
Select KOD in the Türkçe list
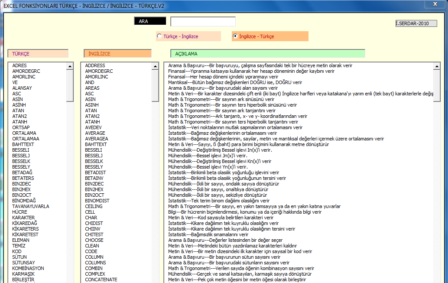(16, 251)
